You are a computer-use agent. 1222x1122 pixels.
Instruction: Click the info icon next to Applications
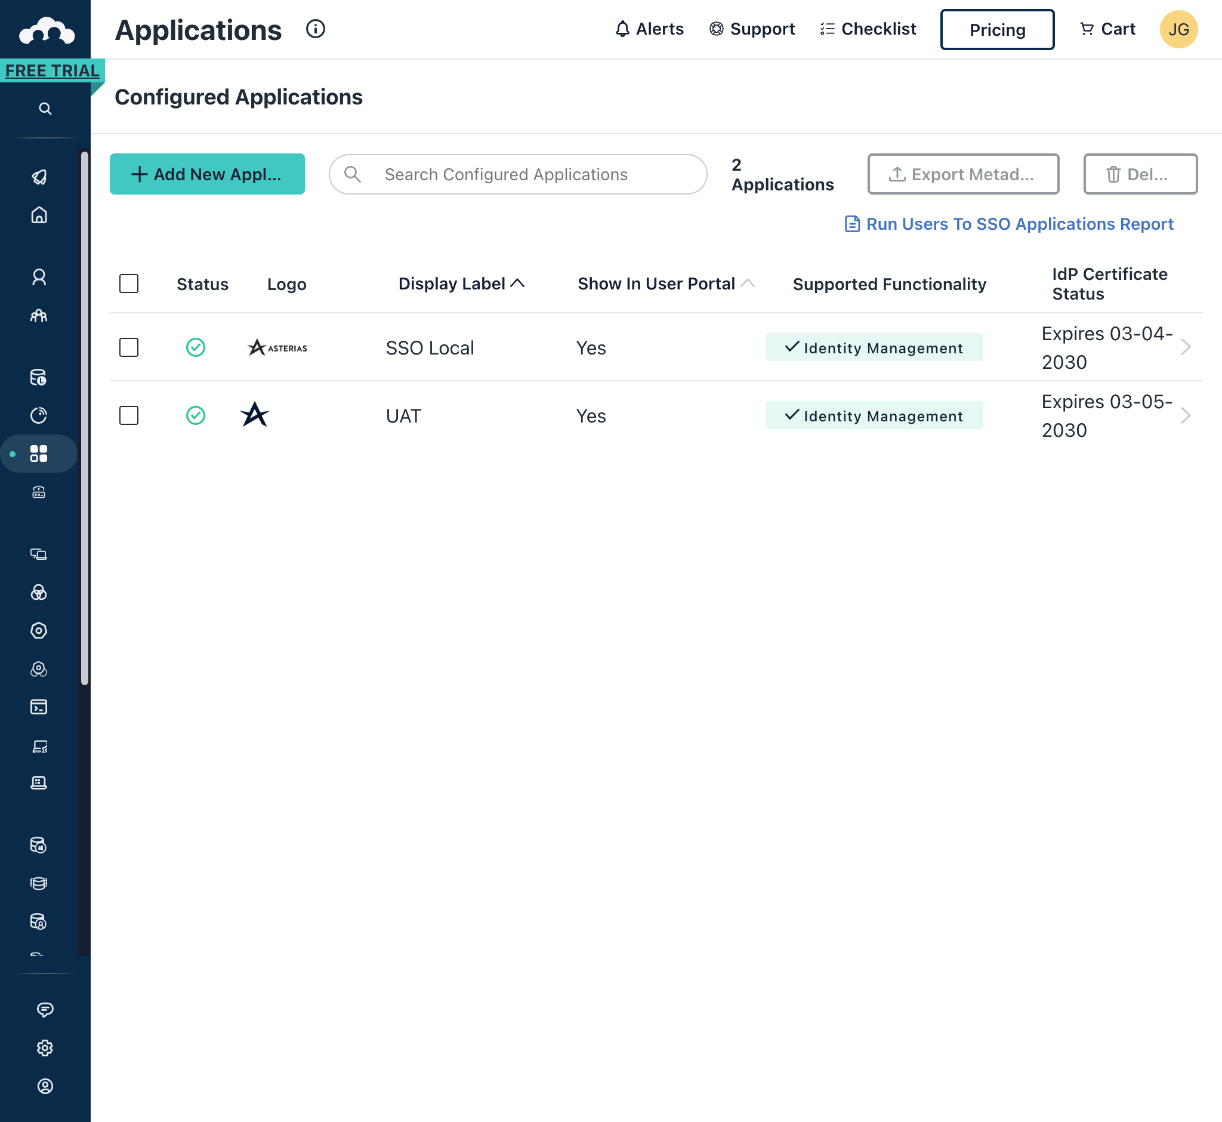315,29
